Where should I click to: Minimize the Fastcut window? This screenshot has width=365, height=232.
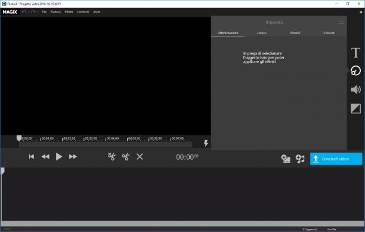point(336,4)
